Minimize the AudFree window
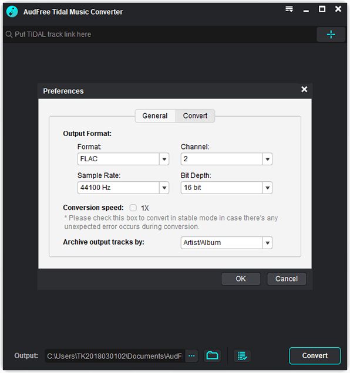Image resolution: width=350 pixels, height=373 pixels. (x=306, y=11)
